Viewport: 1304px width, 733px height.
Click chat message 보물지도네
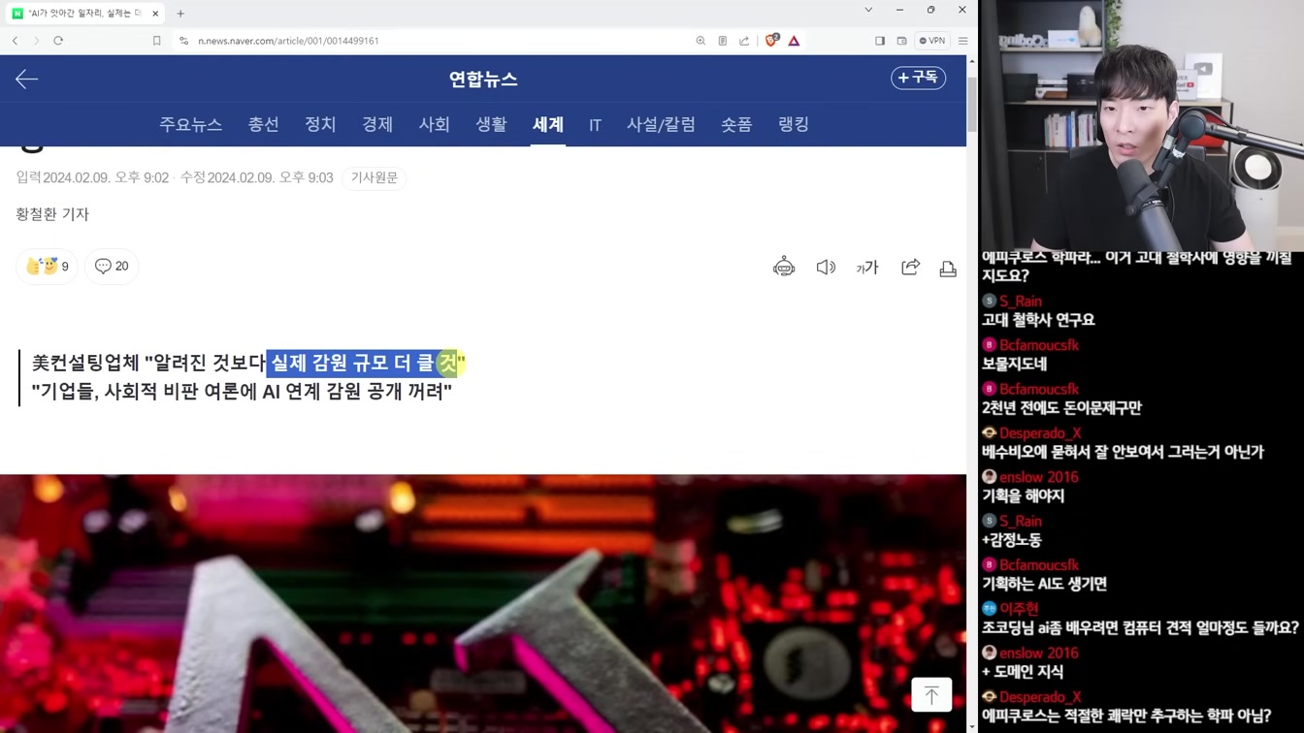[x=1014, y=365]
